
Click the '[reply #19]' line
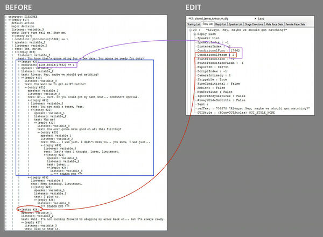pyautogui.click(x=26, y=52)
